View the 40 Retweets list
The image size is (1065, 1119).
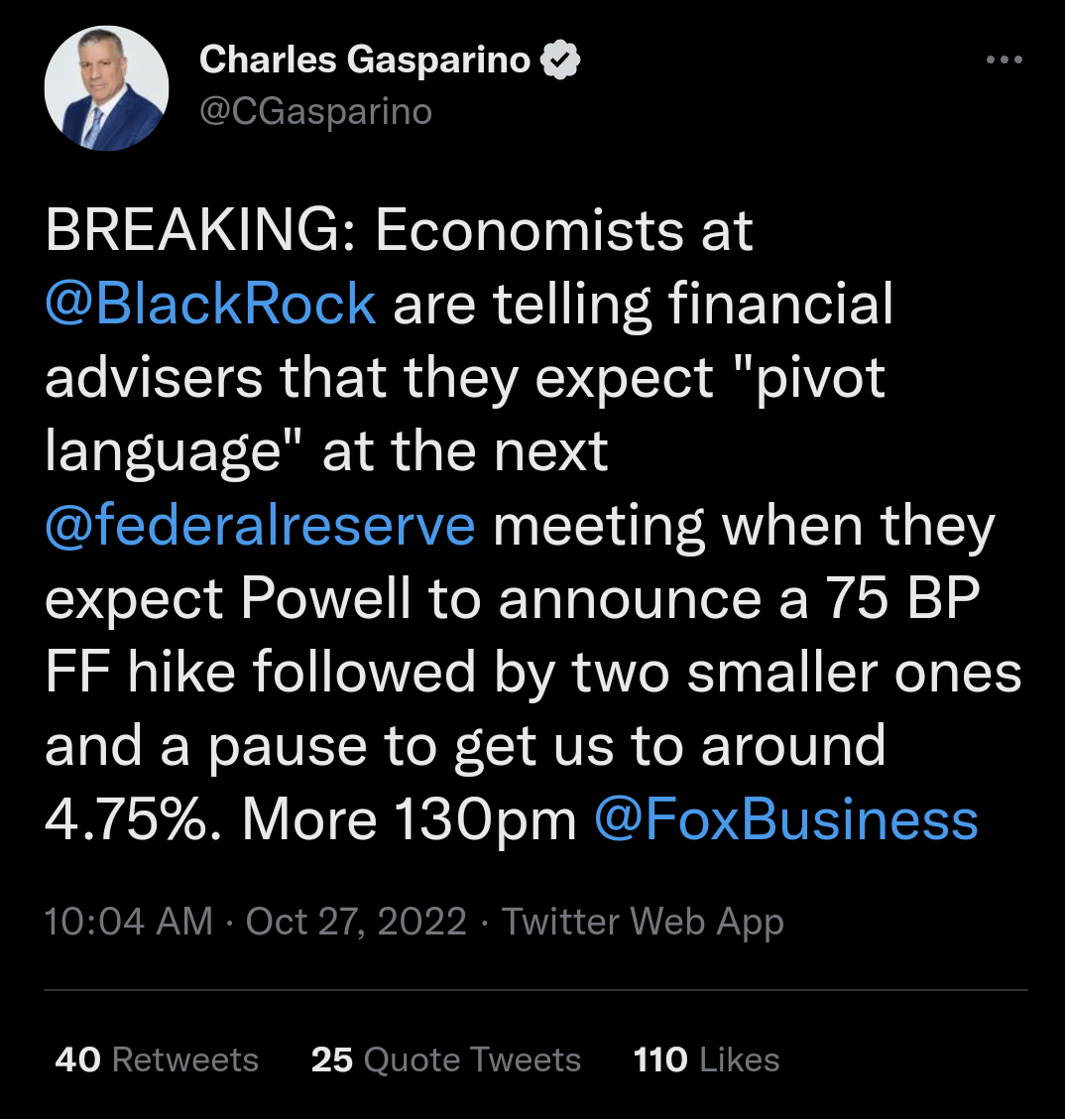click(157, 1059)
